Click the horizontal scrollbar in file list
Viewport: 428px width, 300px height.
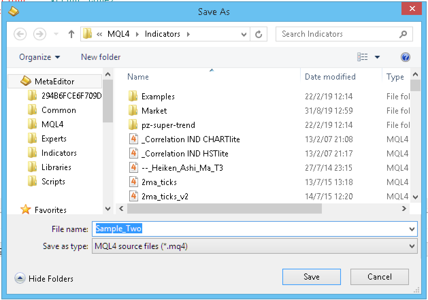click(225, 209)
